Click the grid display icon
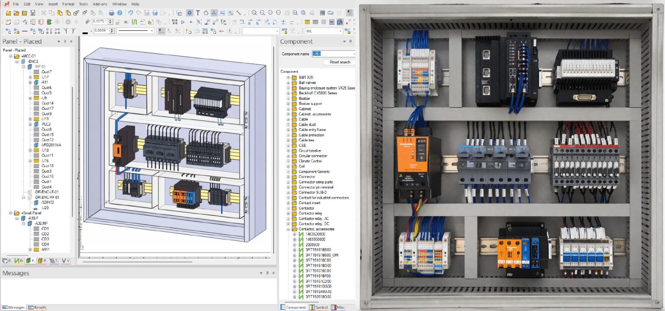The height and width of the screenshot is (311, 665). pos(322,13)
